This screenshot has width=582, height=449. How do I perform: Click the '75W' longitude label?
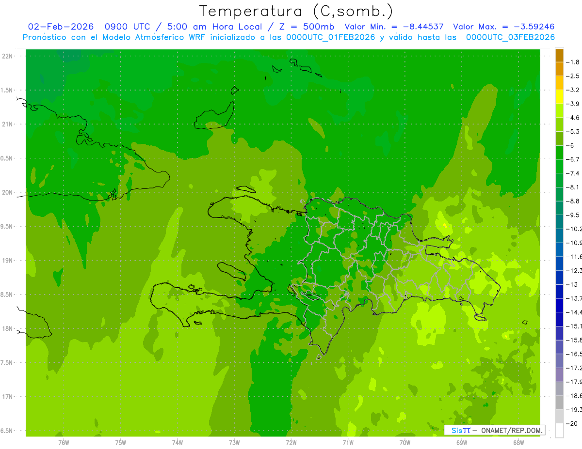121,443
